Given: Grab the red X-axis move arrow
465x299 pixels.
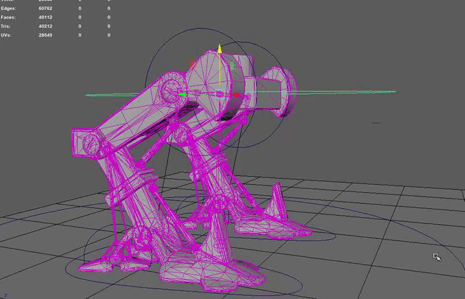Looking at the screenshot, I should (236, 95).
